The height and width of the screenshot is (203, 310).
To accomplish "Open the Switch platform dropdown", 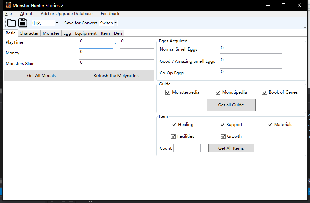I will click(108, 23).
